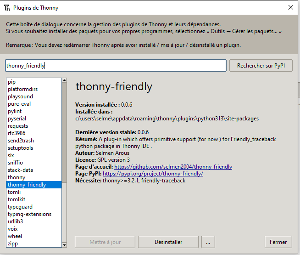Click the 'thonny-friendly' package heading

point(114,86)
